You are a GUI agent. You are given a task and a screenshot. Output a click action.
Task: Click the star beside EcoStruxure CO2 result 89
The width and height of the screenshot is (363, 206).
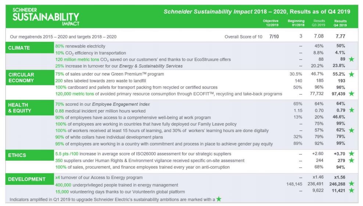[351, 59]
